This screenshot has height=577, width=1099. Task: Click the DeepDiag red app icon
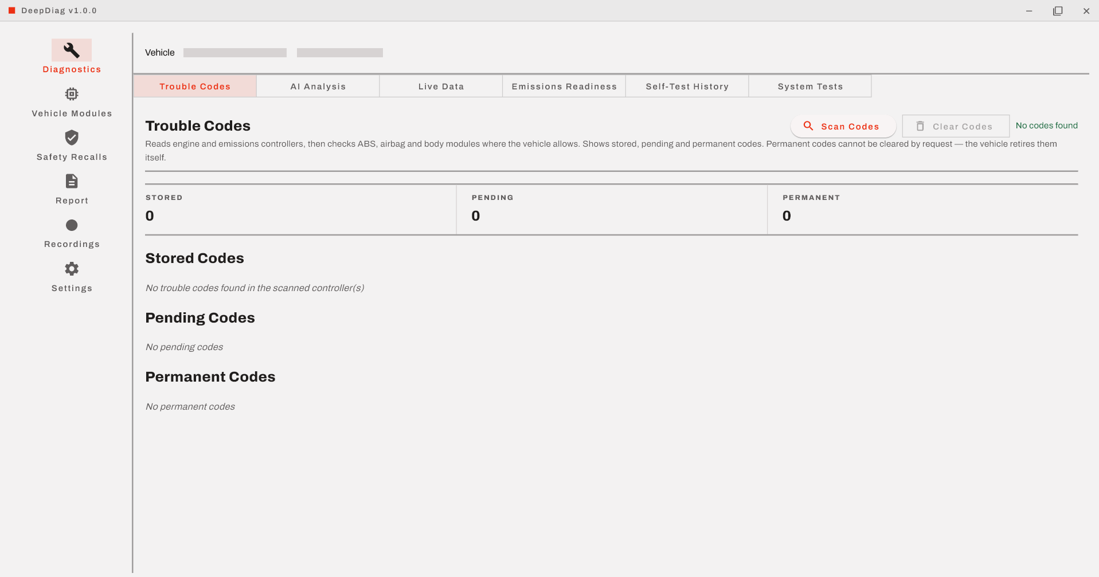[x=11, y=10]
